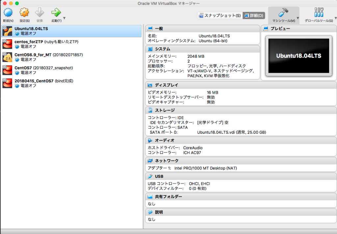The width and height of the screenshot is (337, 234).
Task: Click the 共有フォルダー folder icon
Action: pos(150,197)
